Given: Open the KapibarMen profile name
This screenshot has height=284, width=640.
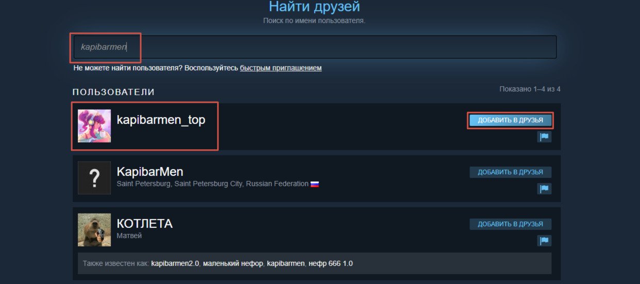Looking at the screenshot, I should pyautogui.click(x=150, y=171).
